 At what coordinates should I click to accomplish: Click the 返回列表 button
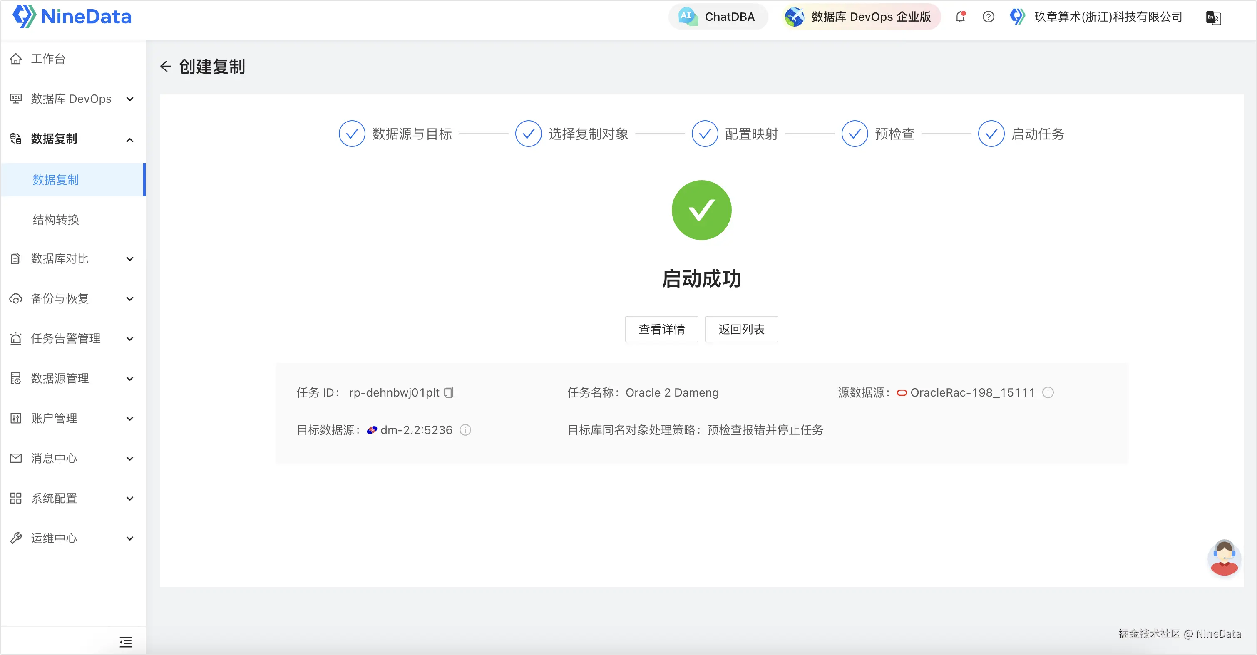click(741, 329)
